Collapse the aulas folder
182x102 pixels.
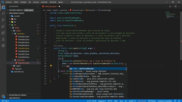(17, 28)
